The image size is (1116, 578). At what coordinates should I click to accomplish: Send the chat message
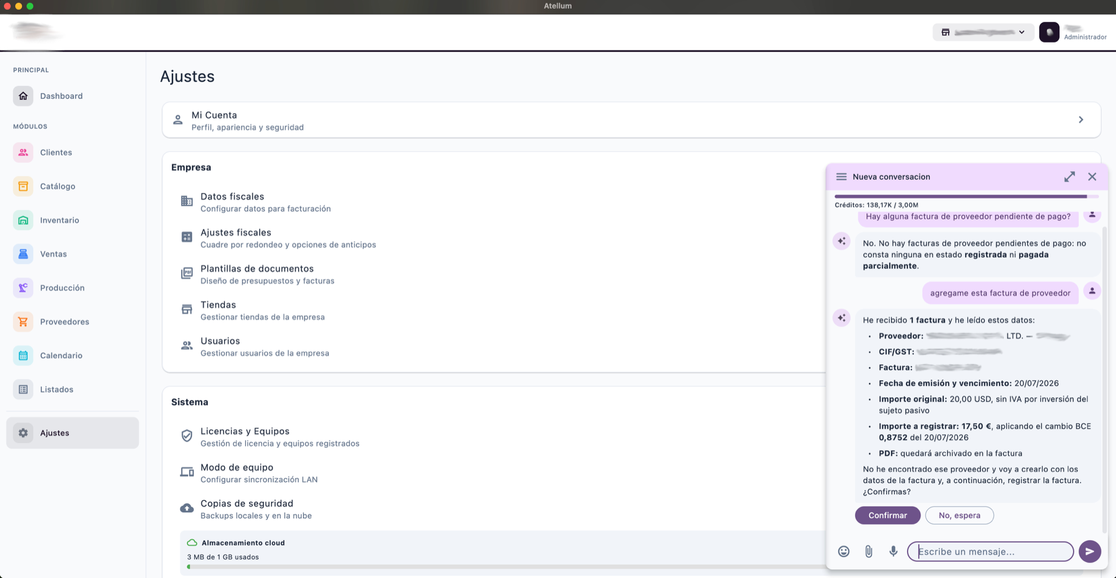[1090, 551]
